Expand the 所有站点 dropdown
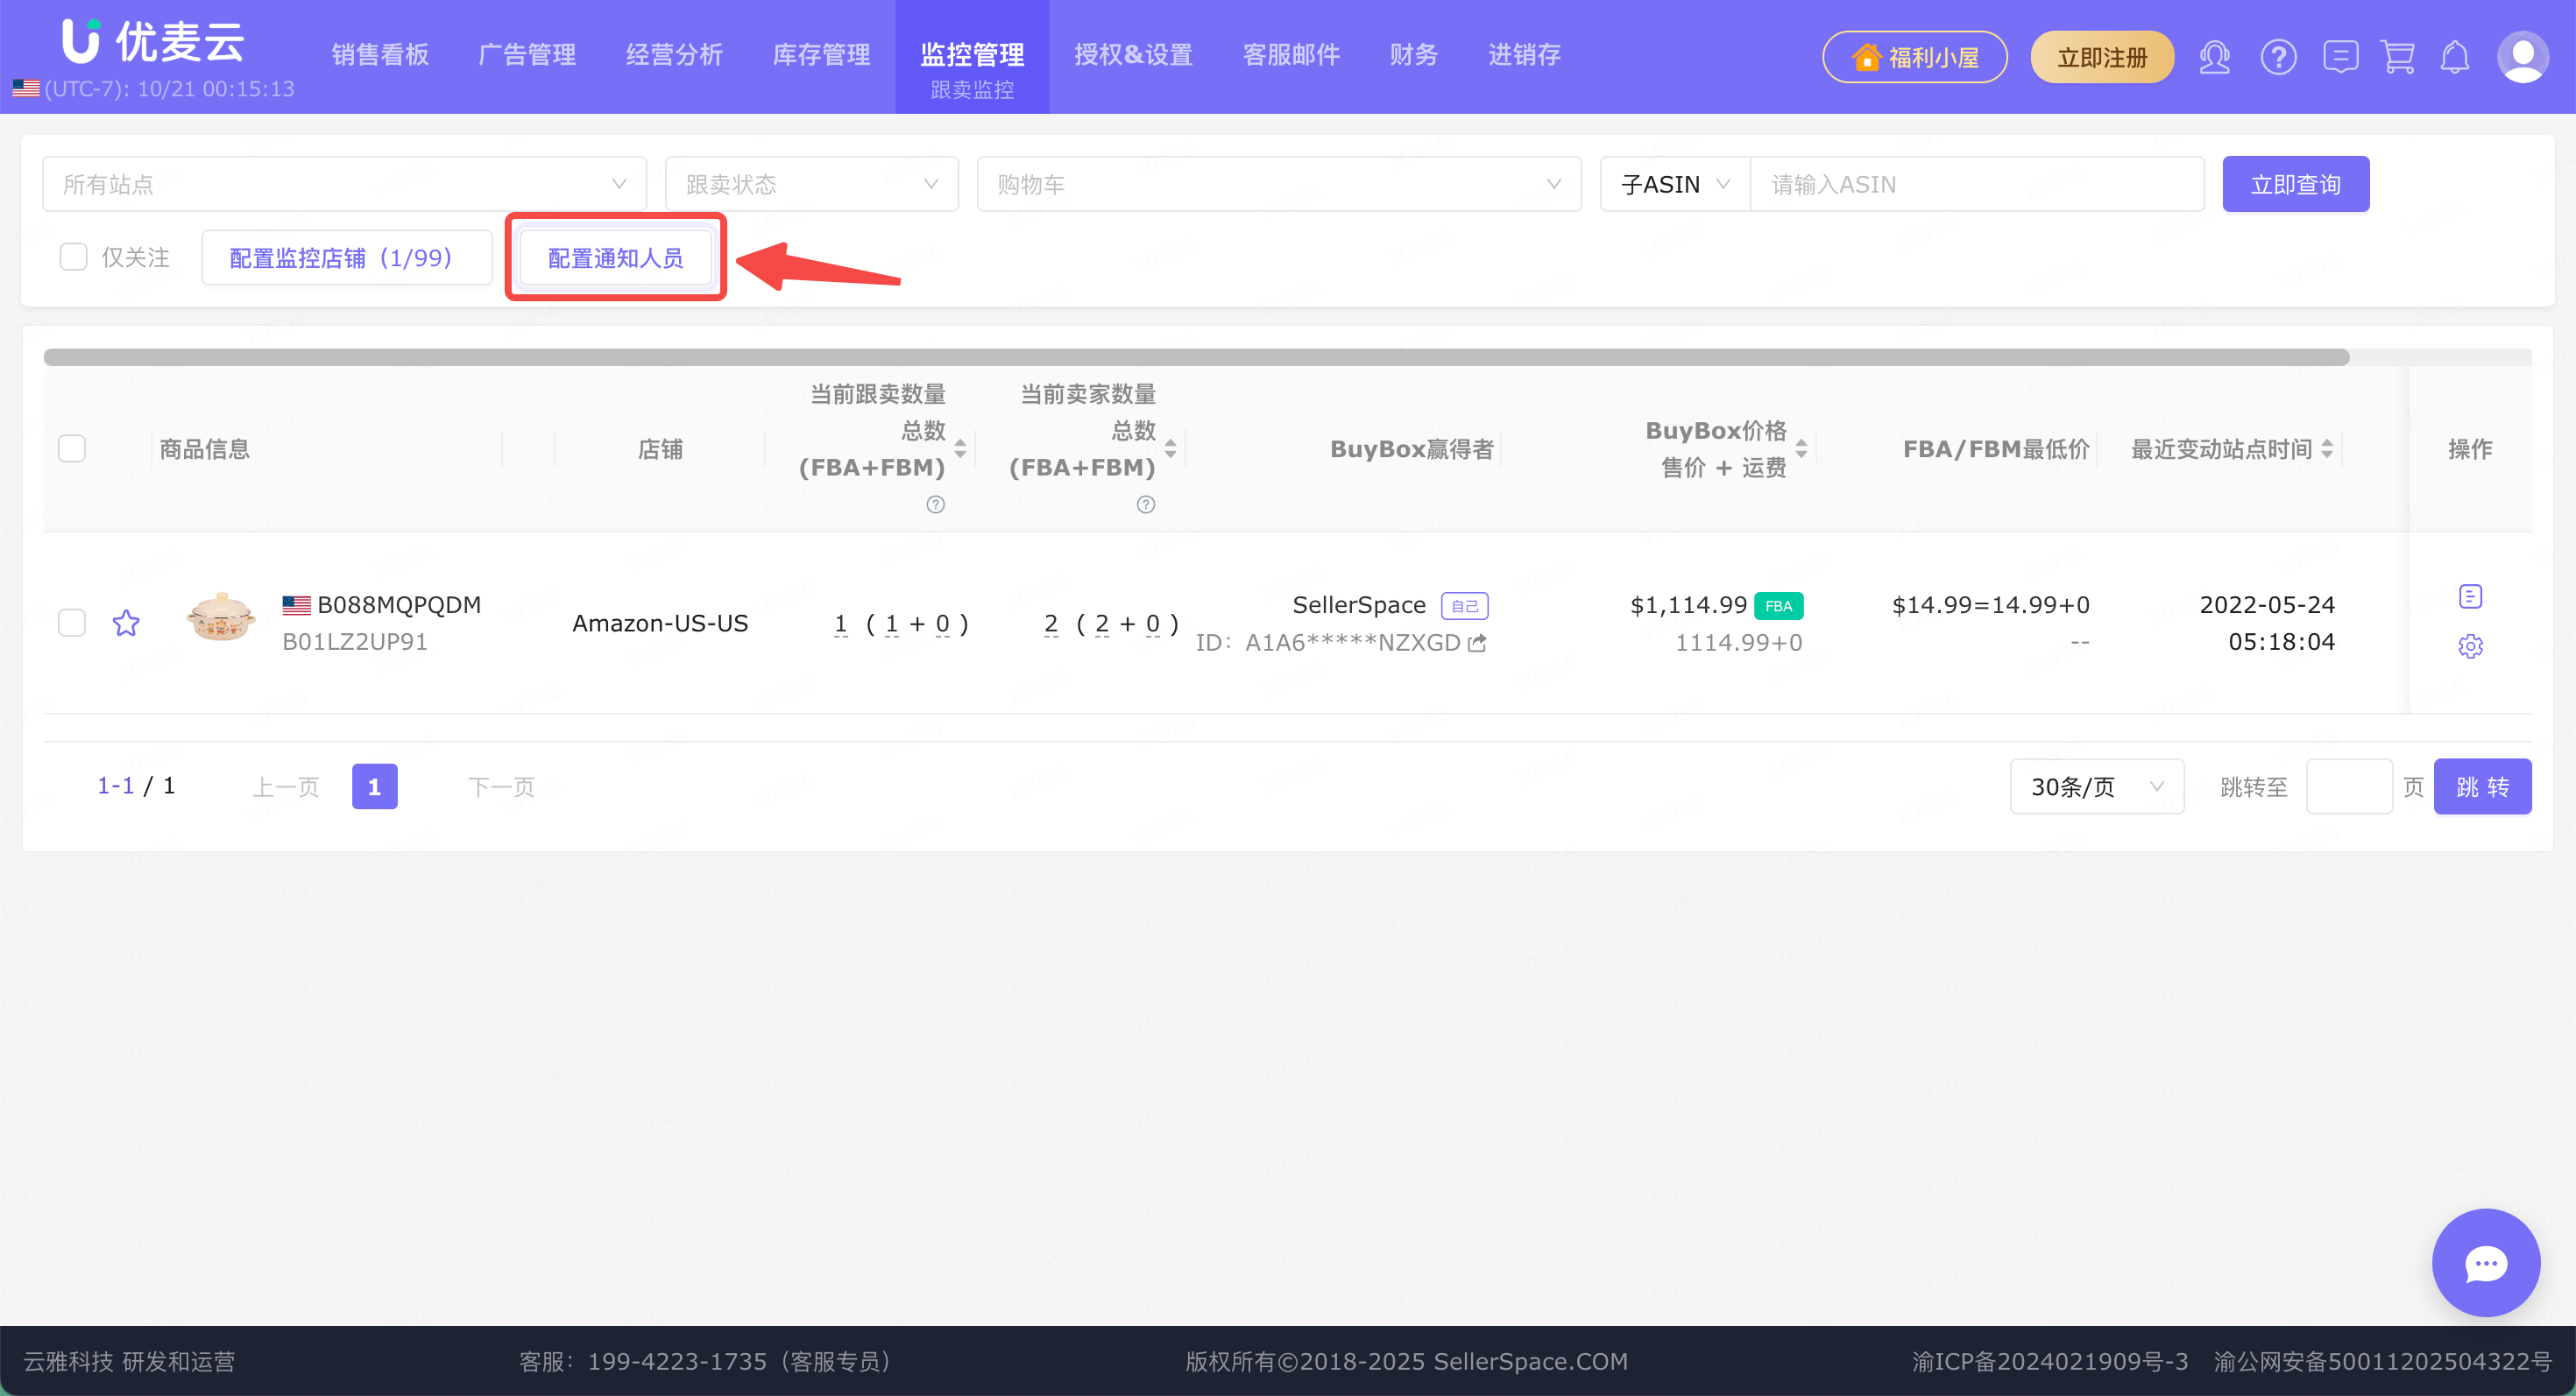This screenshot has height=1396, width=2576. [x=344, y=184]
